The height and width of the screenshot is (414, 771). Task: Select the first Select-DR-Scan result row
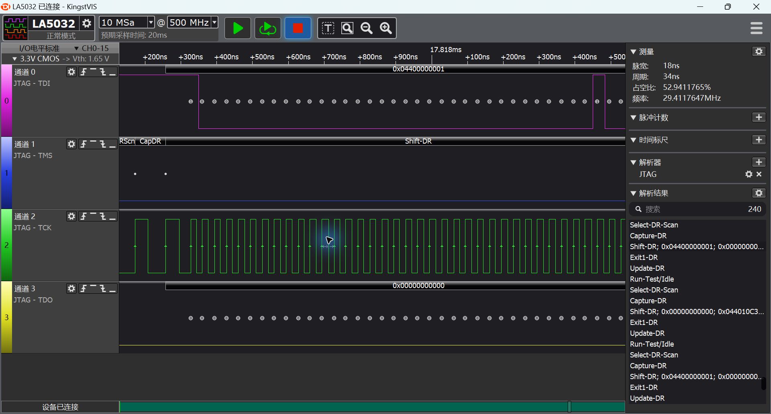tap(697, 225)
